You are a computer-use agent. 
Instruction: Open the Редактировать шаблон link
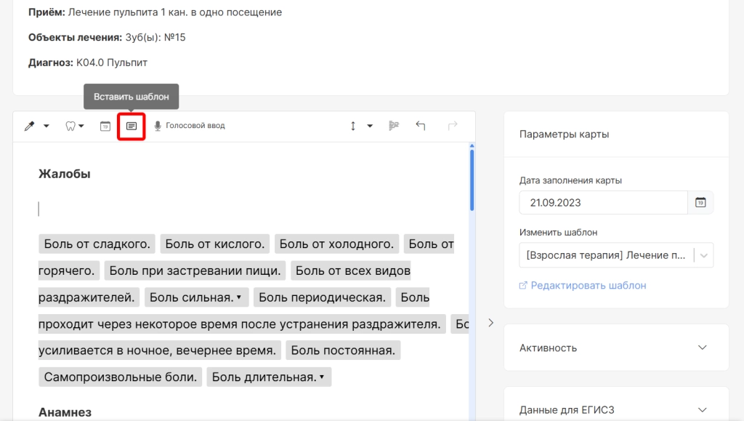[588, 286]
